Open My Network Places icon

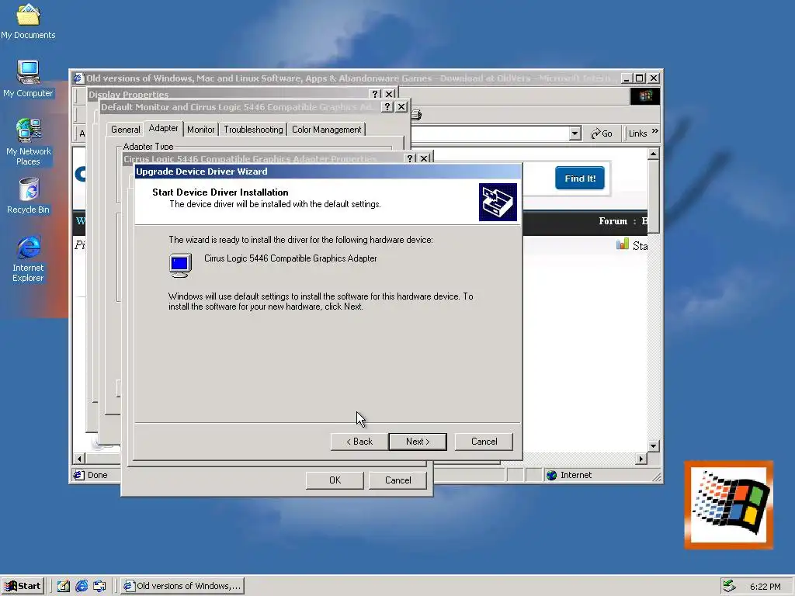29,142
